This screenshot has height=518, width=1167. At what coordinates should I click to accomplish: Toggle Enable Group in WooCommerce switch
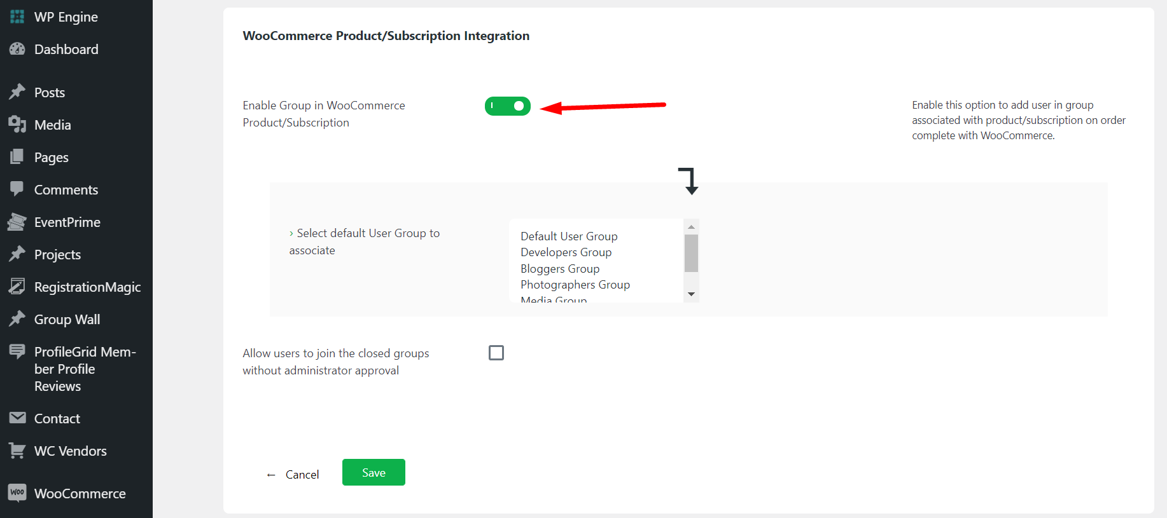point(508,106)
